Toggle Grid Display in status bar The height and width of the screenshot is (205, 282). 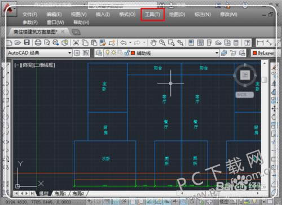pyautogui.click(x=107, y=202)
